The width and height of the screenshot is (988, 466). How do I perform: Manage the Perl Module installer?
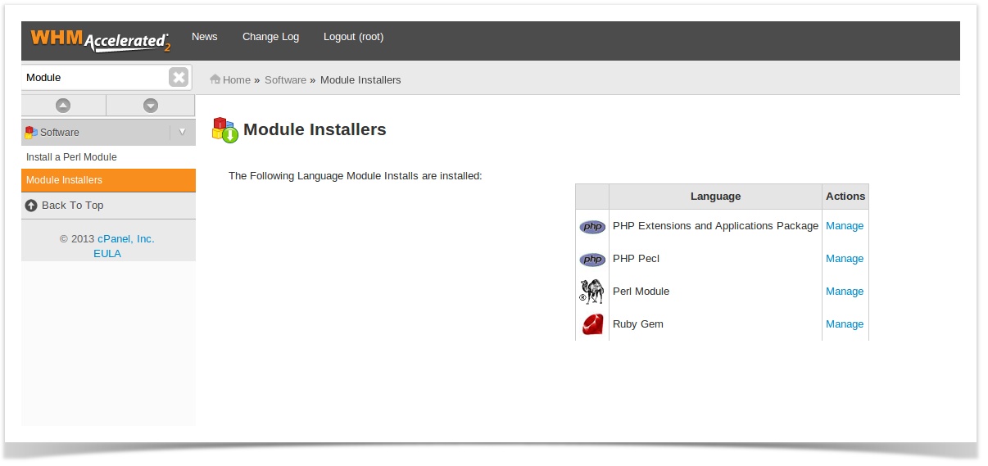844,292
